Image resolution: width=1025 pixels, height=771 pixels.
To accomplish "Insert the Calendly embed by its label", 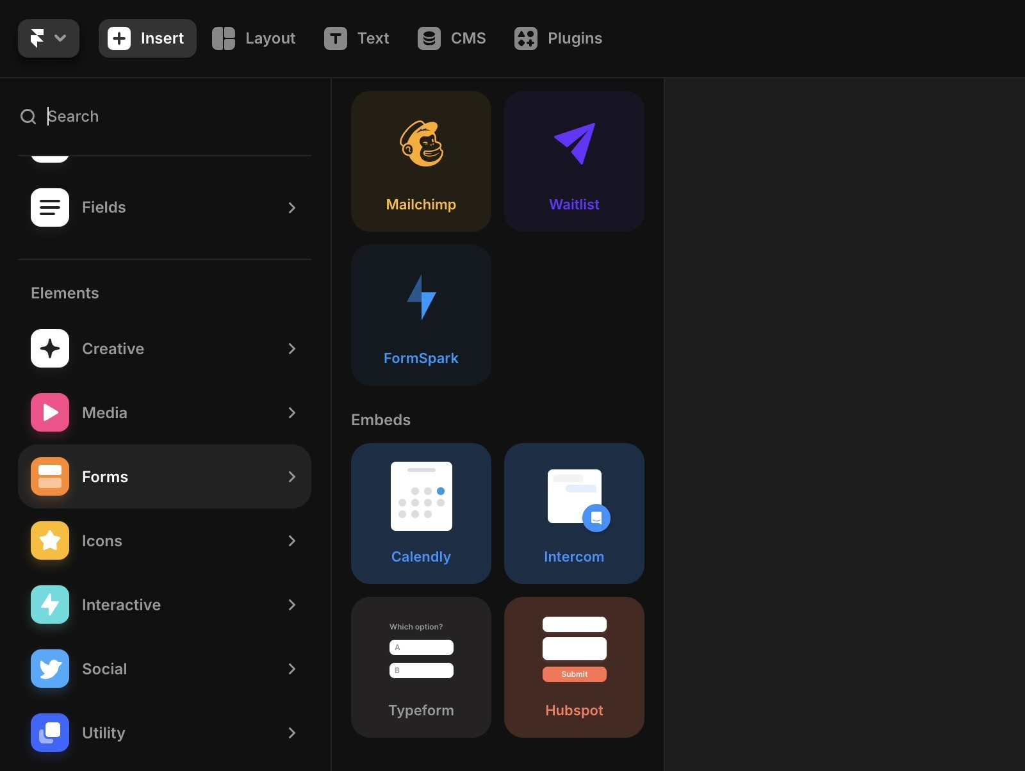I will (x=421, y=557).
